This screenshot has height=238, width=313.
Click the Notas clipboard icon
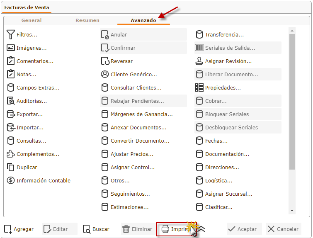11,74
